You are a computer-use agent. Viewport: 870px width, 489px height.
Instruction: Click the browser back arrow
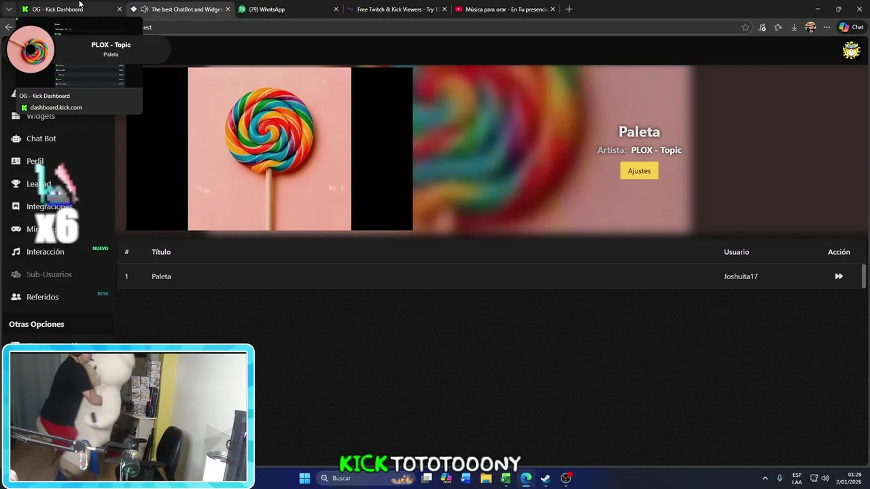coord(8,27)
